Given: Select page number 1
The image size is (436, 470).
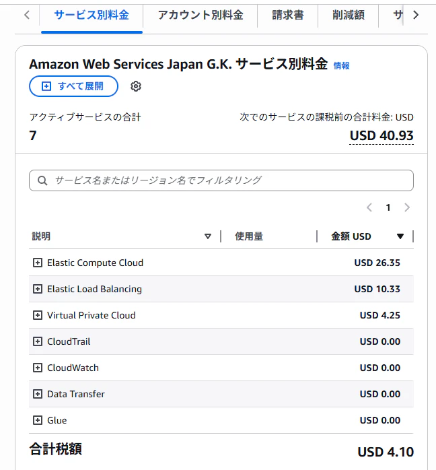Looking at the screenshot, I should (388, 207).
